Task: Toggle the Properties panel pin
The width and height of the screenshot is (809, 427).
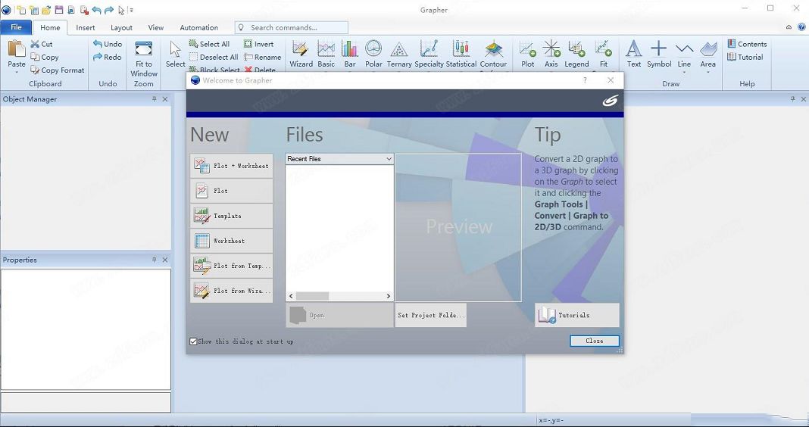Action: (155, 260)
